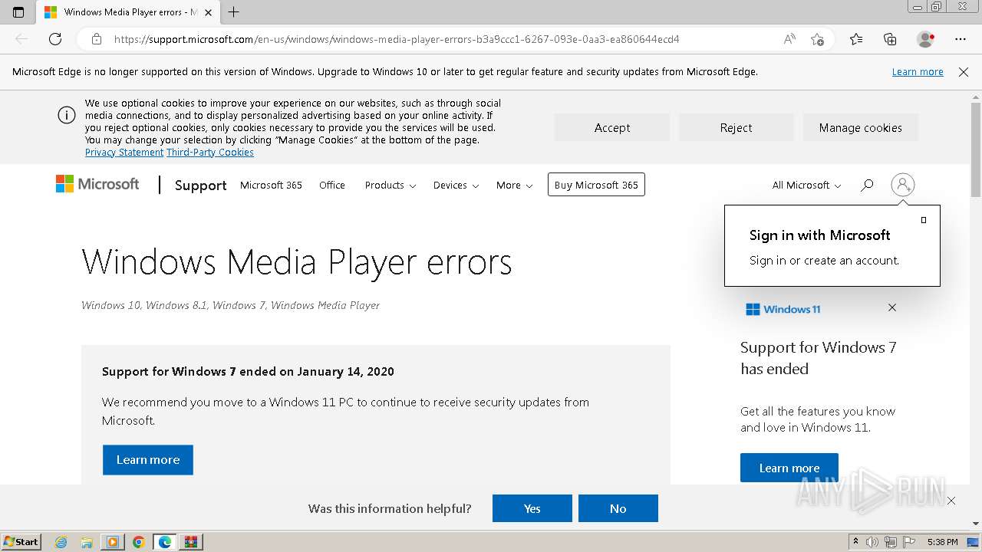This screenshot has height=552, width=982.
Task: Click Learn more in Windows 11 side panel
Action: 789,468
